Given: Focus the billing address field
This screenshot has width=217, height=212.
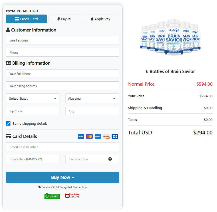Looking at the screenshot, I should [63, 86].
